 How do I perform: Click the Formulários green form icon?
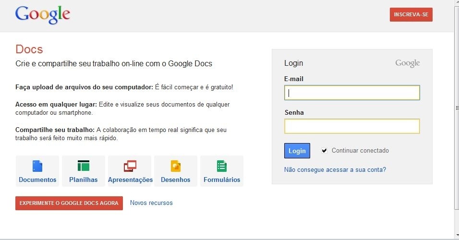pyautogui.click(x=222, y=166)
